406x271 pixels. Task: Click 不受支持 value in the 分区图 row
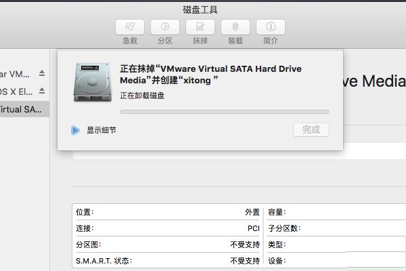point(245,245)
